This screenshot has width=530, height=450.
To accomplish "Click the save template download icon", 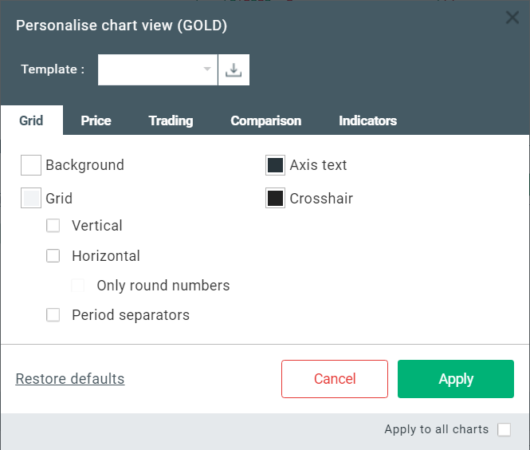I will [234, 69].
